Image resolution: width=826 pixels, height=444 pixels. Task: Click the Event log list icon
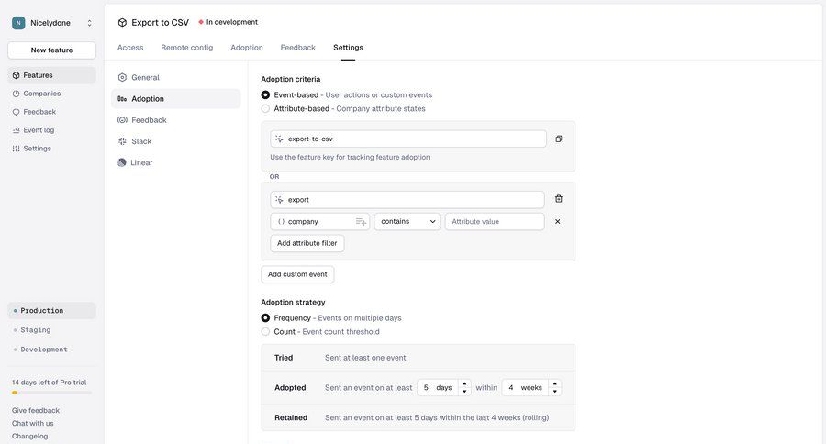[16, 130]
